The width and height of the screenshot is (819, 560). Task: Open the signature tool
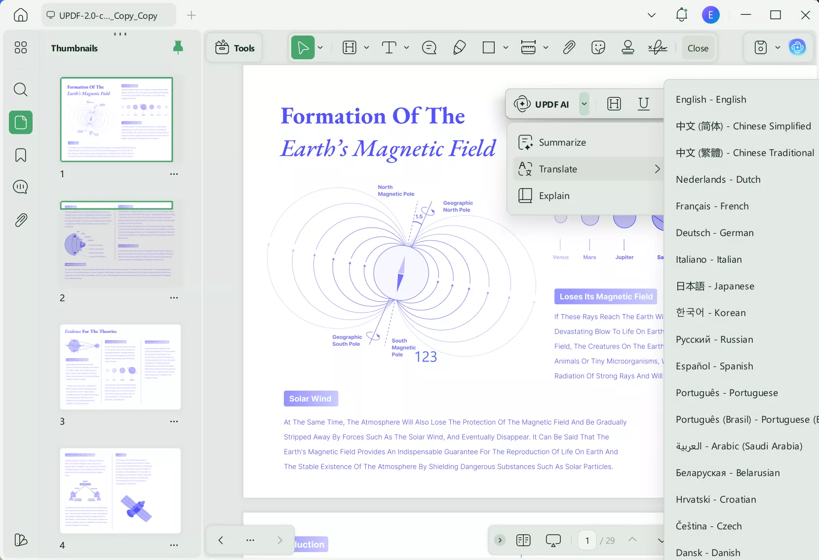(658, 47)
